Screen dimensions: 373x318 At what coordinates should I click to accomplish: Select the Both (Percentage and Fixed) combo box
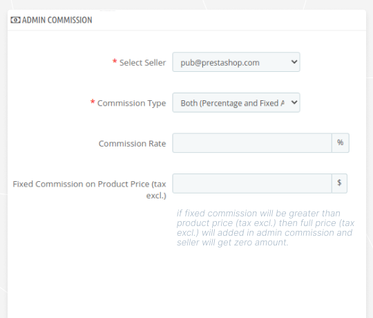[236, 102]
